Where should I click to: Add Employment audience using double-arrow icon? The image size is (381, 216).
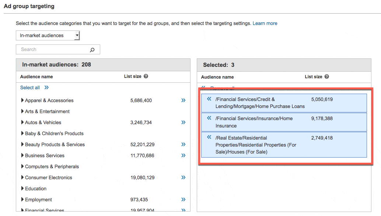pos(183,199)
